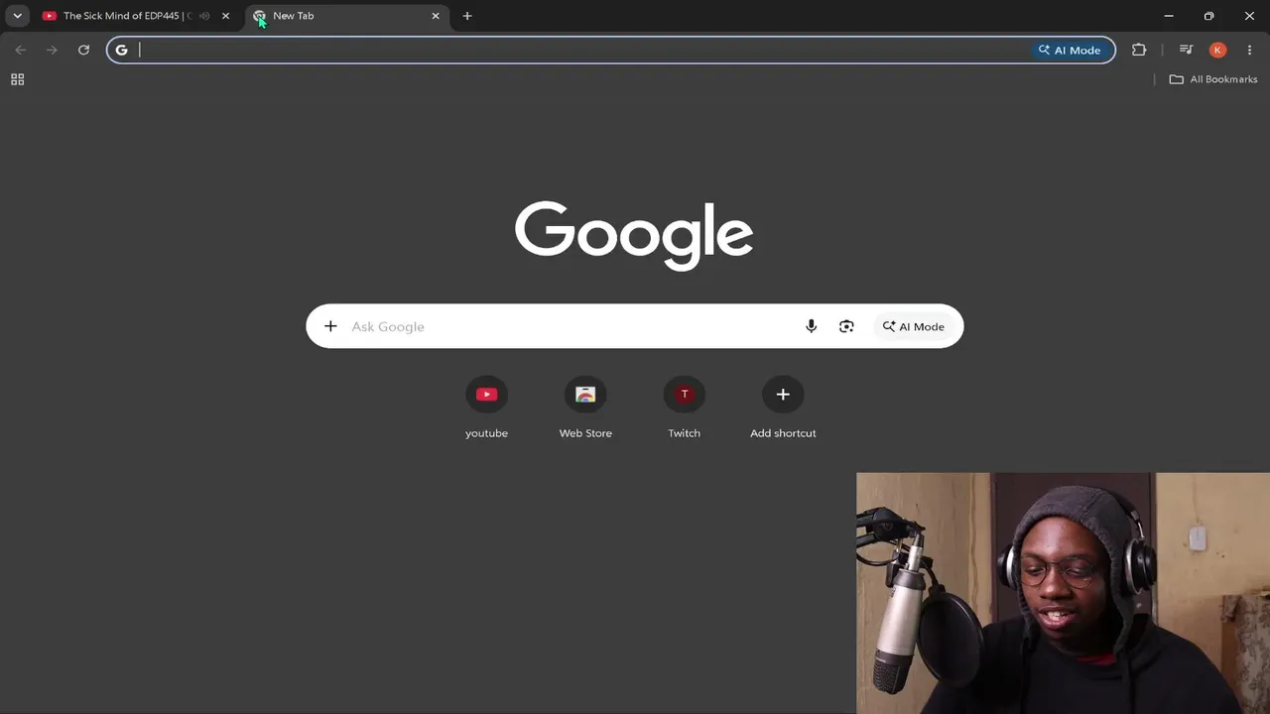Mute the audio on the YouTube tab
This screenshot has width=1270, height=714.
point(204,16)
